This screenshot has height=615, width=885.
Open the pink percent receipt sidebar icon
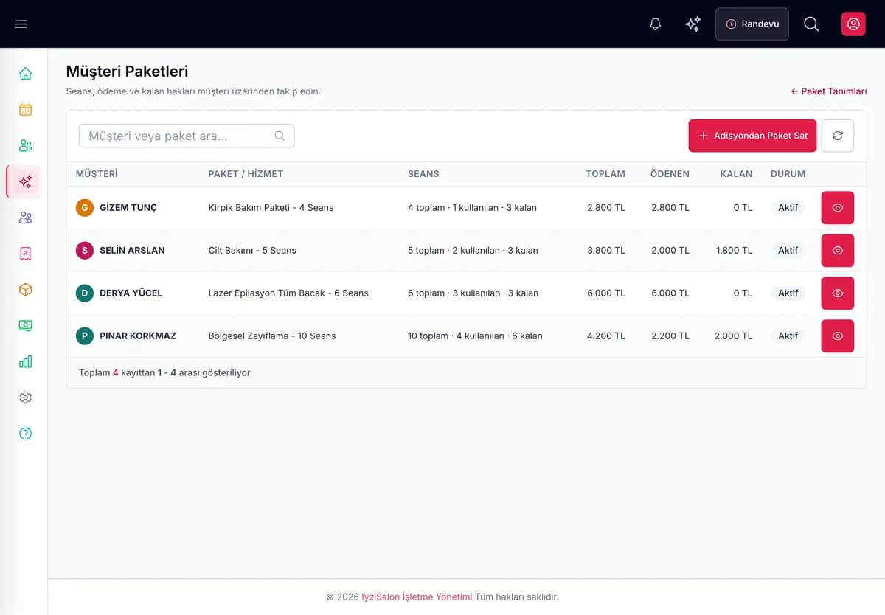click(25, 254)
